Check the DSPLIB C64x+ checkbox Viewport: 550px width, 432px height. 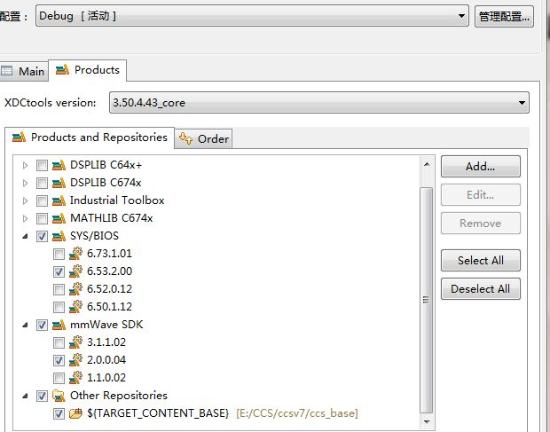coord(42,165)
